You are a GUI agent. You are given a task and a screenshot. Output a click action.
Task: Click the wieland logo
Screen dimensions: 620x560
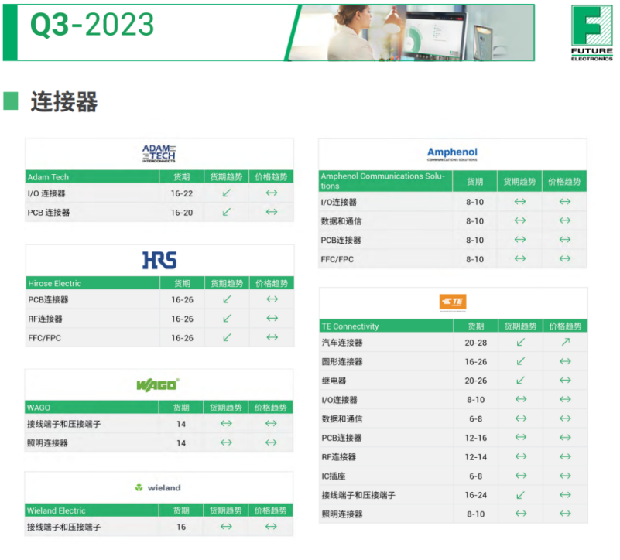(x=158, y=487)
